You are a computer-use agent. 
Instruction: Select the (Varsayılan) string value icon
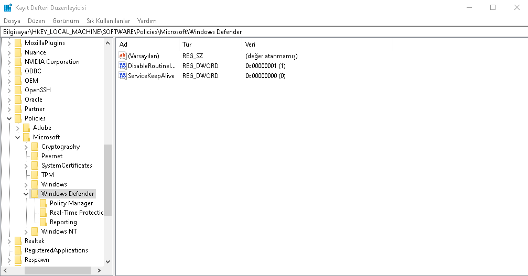click(x=123, y=56)
